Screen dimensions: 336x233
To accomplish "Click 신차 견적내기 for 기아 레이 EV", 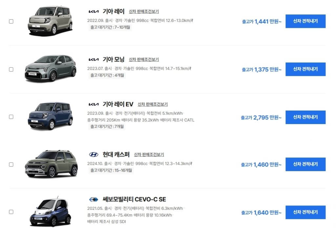I will (305, 117).
